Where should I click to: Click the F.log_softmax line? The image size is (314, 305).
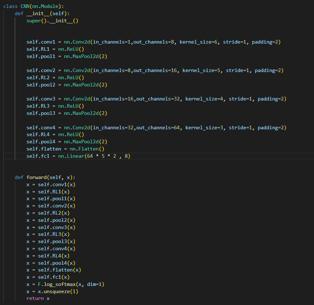(x=65, y=284)
